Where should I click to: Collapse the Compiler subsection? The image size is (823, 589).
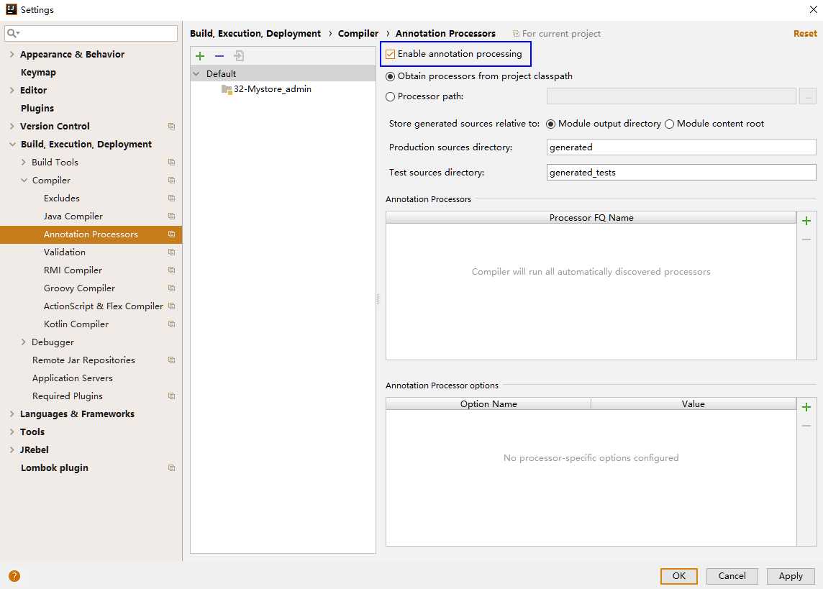coord(24,180)
